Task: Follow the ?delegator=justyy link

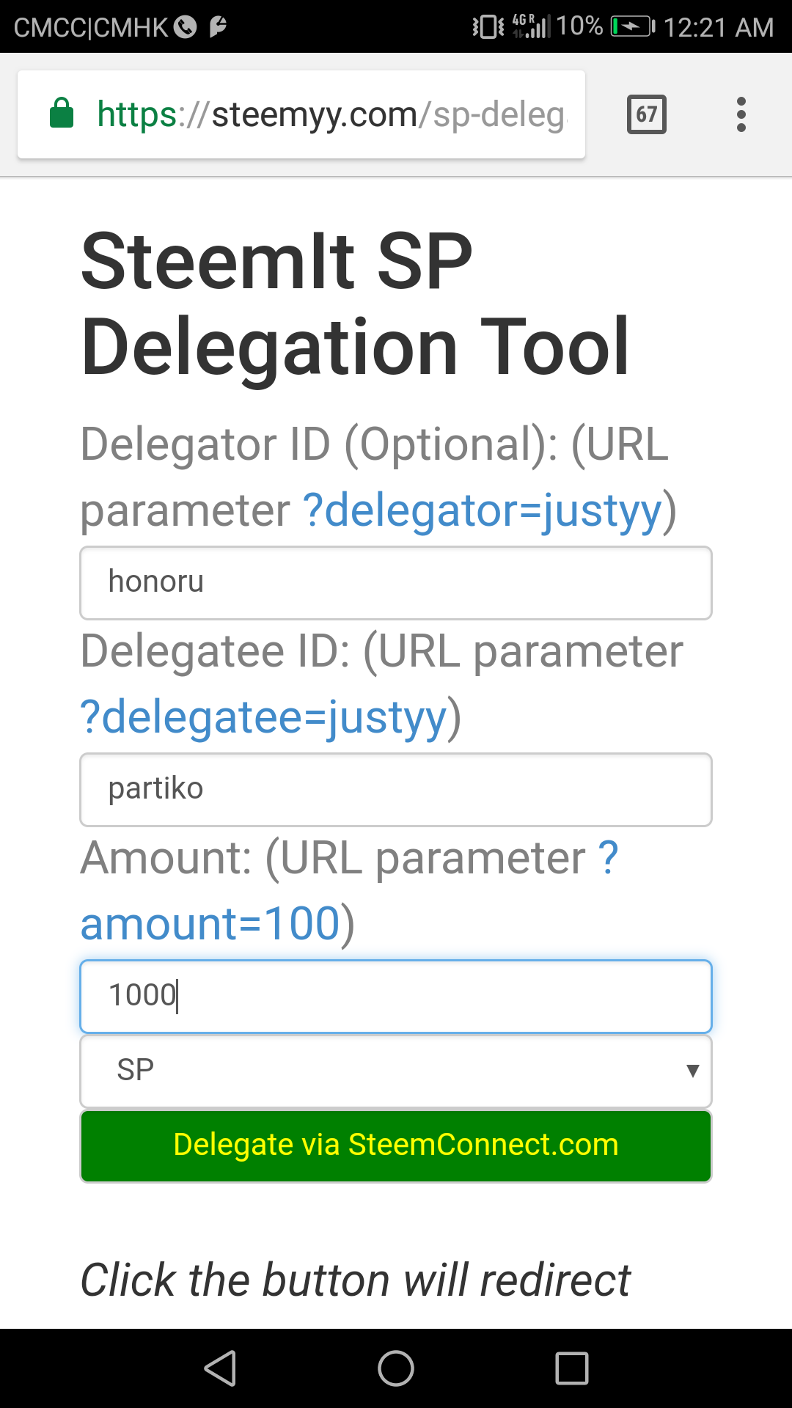Action: (483, 510)
